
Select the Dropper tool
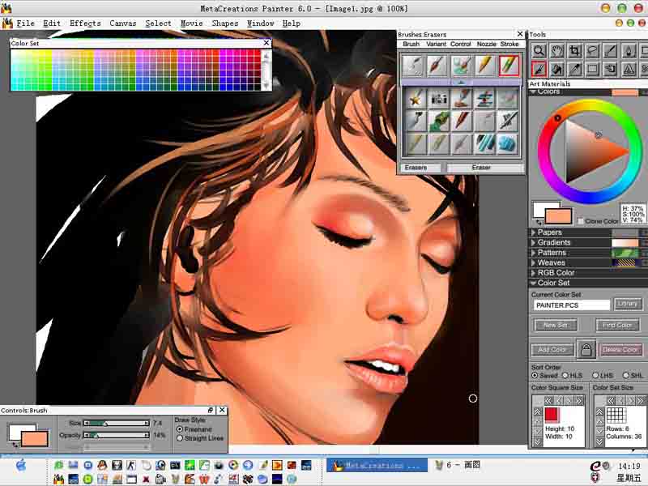pyautogui.click(x=575, y=70)
